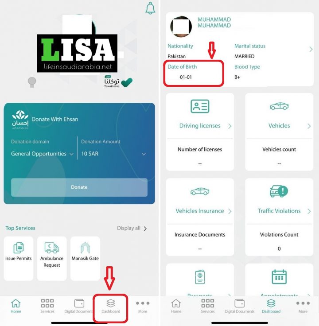Tap the Driving licenses ID card icon
This screenshot has width=319, height=326.
click(x=200, y=106)
